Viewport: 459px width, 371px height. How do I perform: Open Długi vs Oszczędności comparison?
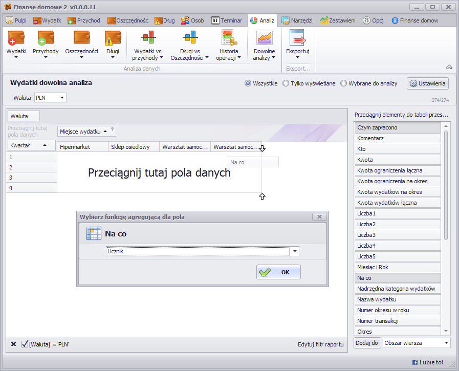(190, 39)
